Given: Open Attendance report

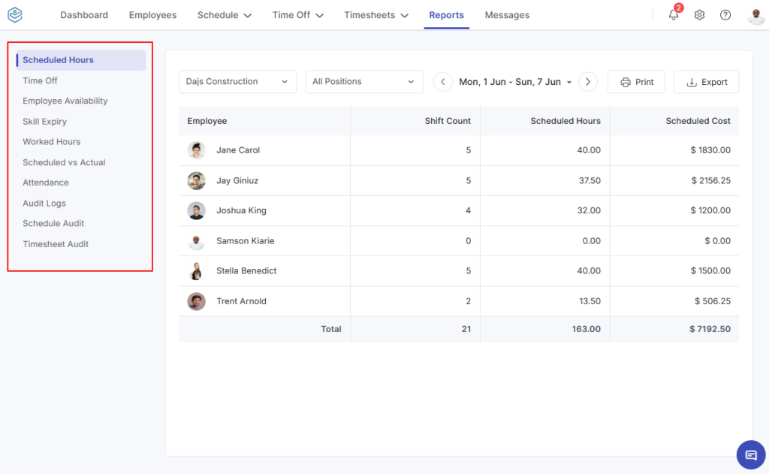Looking at the screenshot, I should click(x=45, y=183).
